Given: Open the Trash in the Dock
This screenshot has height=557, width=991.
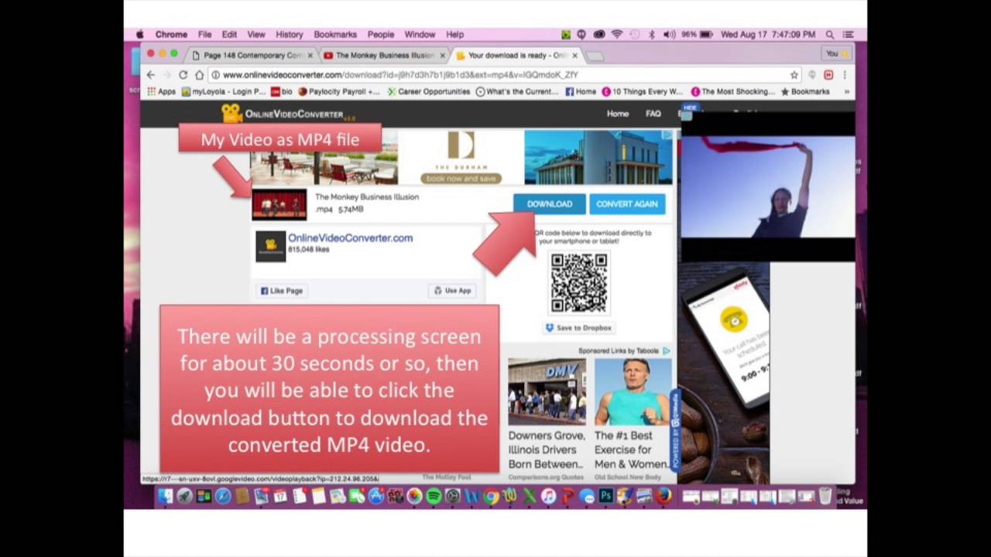Looking at the screenshot, I should pos(825,497).
